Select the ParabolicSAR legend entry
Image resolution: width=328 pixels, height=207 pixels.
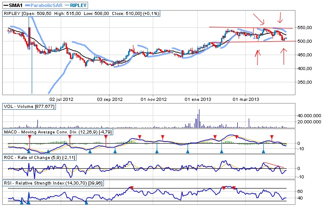coord(44,5)
